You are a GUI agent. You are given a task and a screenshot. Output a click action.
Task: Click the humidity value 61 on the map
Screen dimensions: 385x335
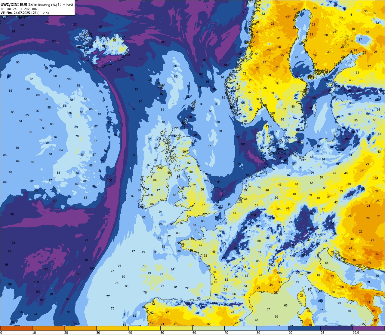[357, 73]
